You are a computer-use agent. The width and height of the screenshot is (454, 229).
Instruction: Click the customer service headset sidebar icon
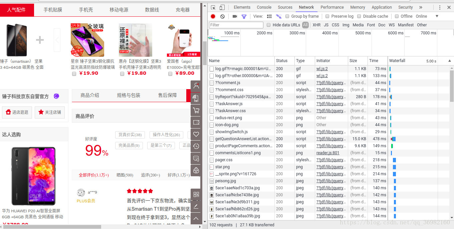196,170
